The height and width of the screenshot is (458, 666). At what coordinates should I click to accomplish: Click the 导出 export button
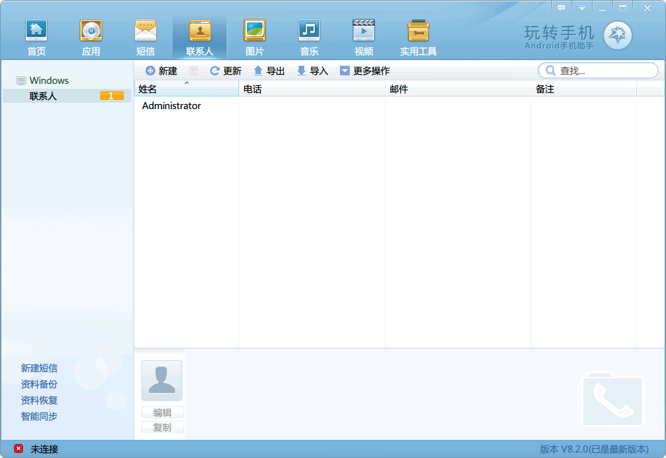(x=269, y=71)
